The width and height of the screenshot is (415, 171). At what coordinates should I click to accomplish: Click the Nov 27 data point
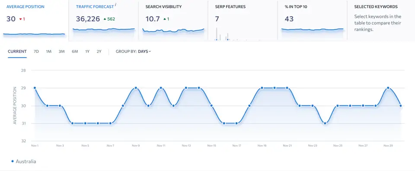pos(363,106)
